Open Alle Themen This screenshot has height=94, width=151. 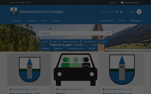136,21
